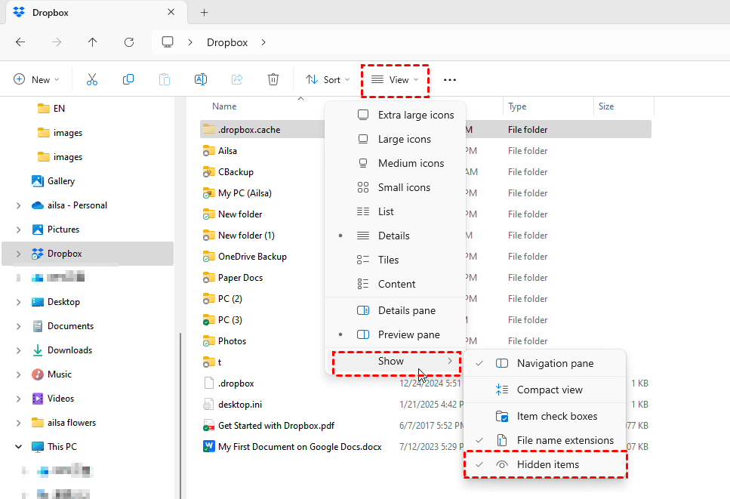Screen dimensions: 730x499
Task: Expand the Documents tree node
Action: pyautogui.click(x=18, y=326)
